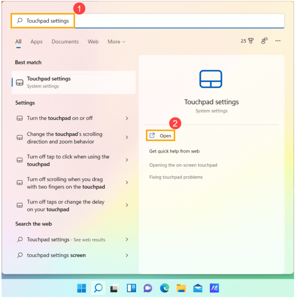Click the Windows Start button in taskbar
297x299 pixels.
(x=82, y=288)
